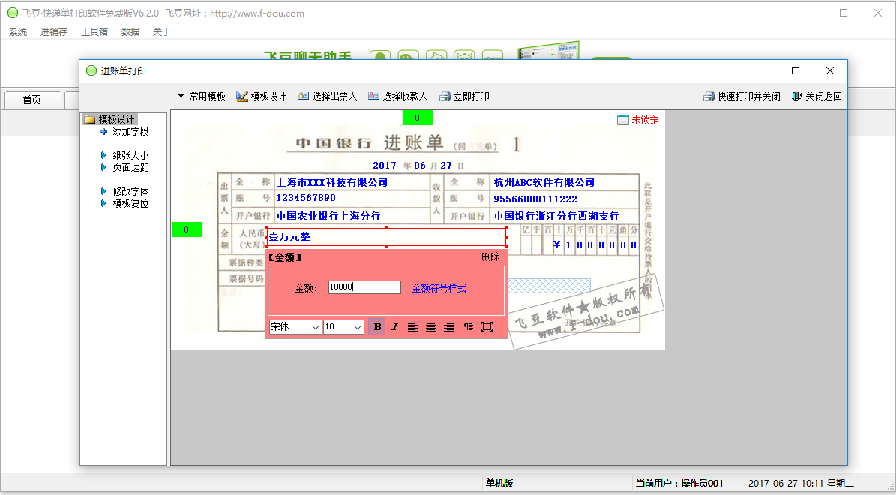Select the 上海市XXX科技有限公司 field

[x=332, y=182]
